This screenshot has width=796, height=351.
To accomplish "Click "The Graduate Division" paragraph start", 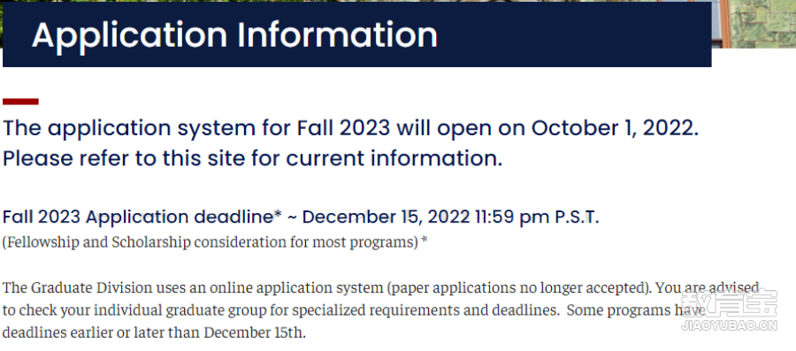I will (77, 287).
